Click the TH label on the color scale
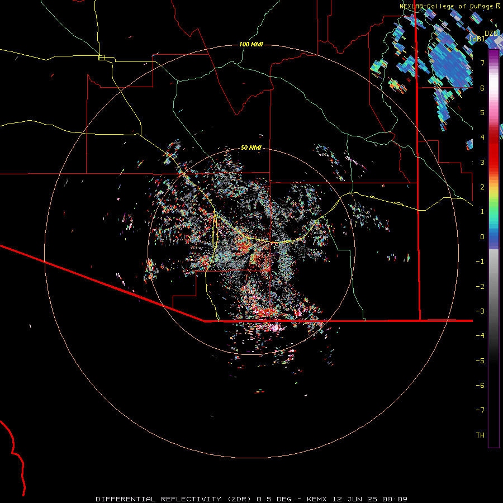 (480, 435)
